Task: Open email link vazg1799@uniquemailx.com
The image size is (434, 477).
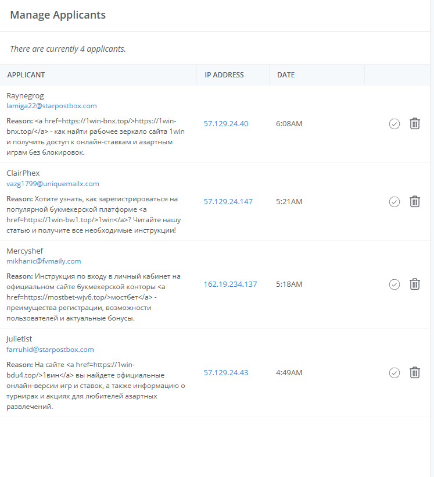Action: [53, 184]
